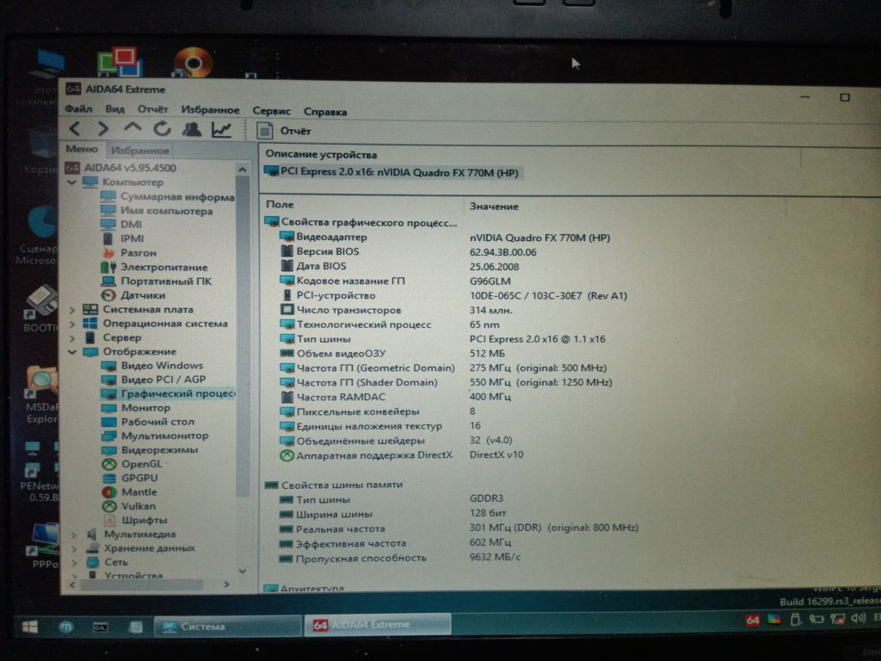This screenshot has height=661, width=881.
Task: Expand the Сервер tree node
Action: (x=72, y=337)
